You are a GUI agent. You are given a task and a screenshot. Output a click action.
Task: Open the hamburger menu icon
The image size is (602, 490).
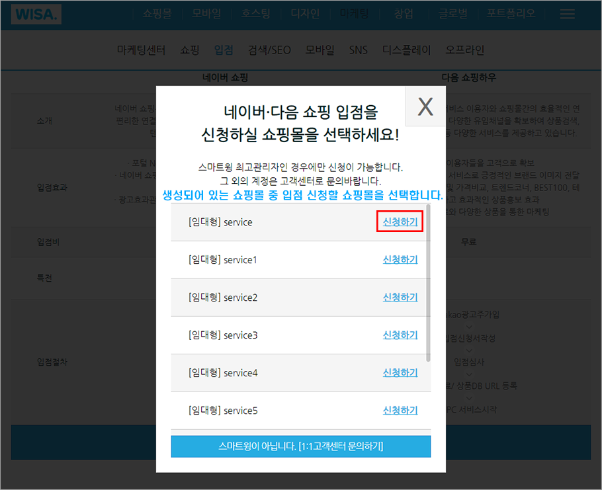[567, 14]
